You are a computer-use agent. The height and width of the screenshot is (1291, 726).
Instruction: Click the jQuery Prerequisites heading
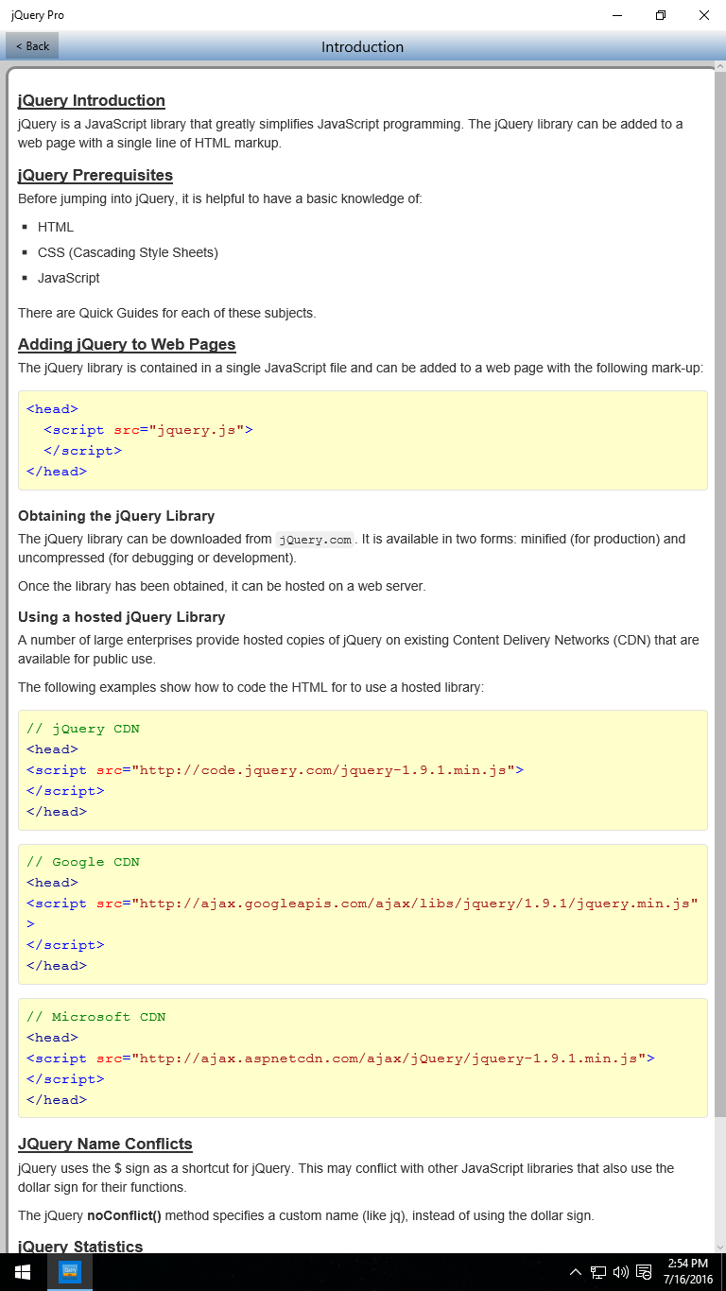(95, 175)
